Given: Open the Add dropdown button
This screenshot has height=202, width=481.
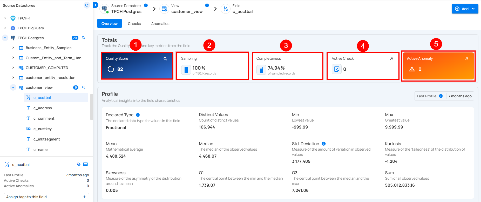Looking at the screenshot, I should [465, 9].
